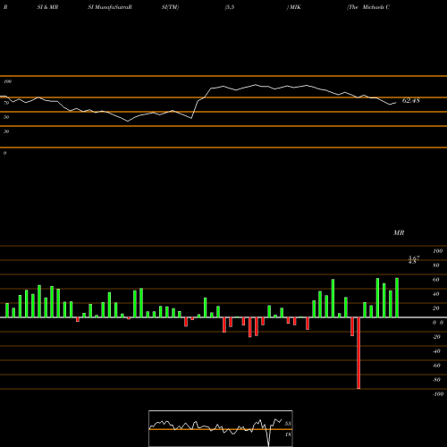The height and width of the screenshot is (447, 447).
Task: Click the MR axis label -80
Action: point(436,380)
